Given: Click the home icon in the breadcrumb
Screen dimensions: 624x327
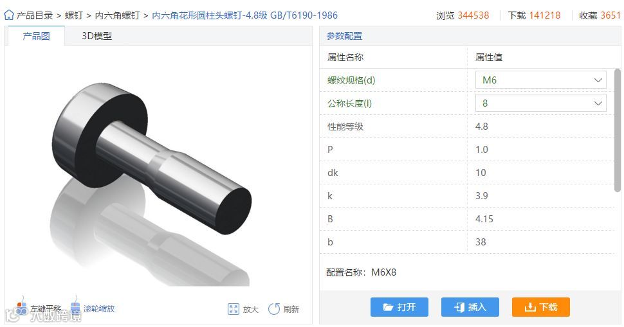Looking at the screenshot, I should coord(9,15).
